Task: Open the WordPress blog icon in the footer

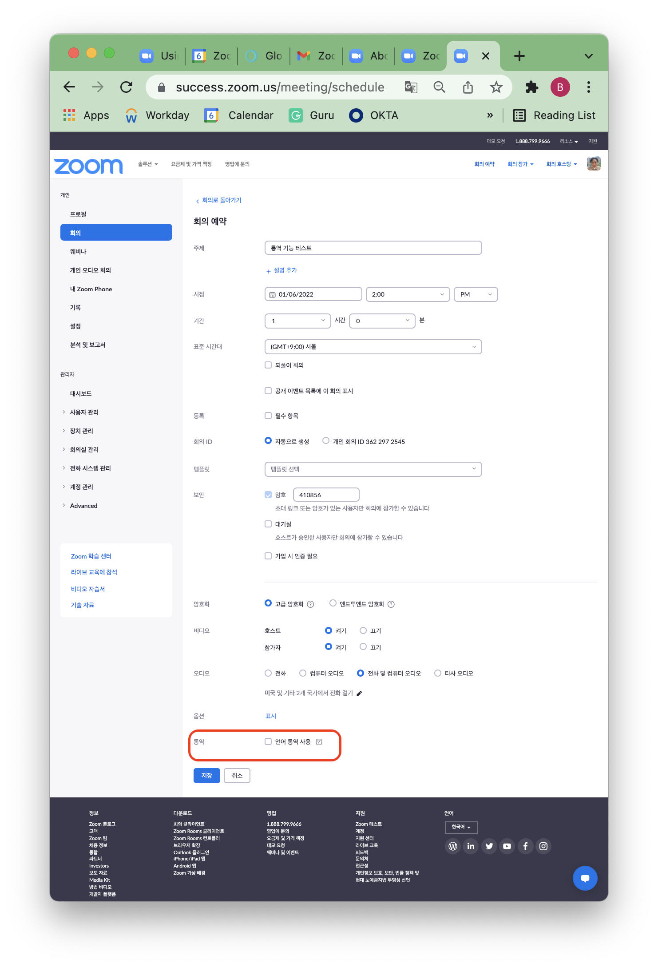Action: (x=453, y=846)
